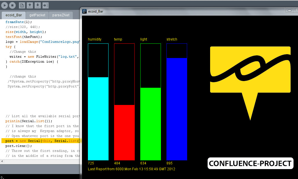Click the red temp bar

(124, 132)
